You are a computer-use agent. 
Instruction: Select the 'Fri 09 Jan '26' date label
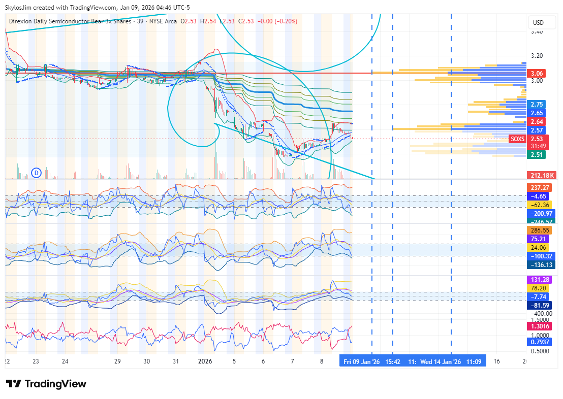coord(361,362)
